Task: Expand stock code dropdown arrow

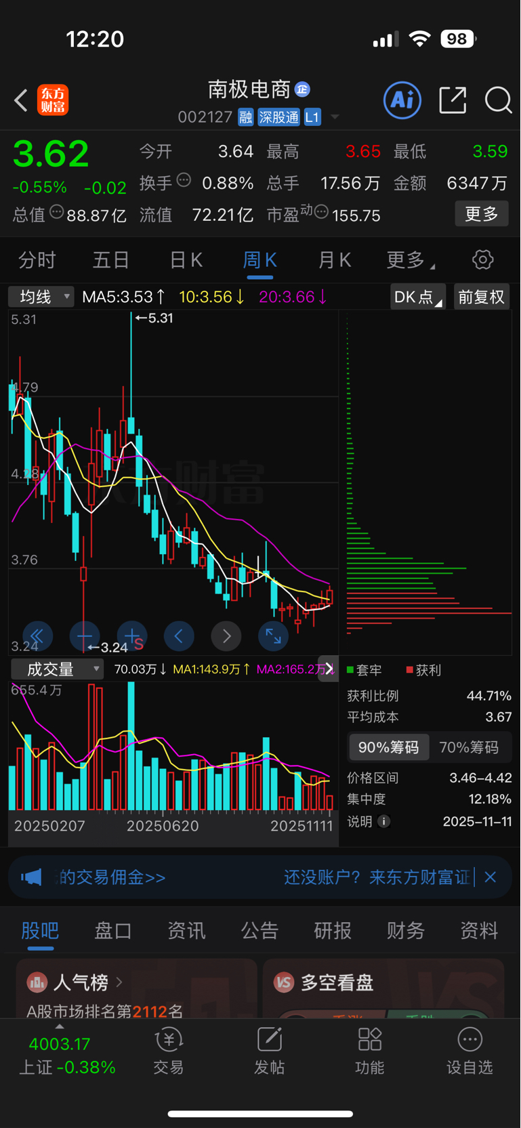Action: pyautogui.click(x=335, y=117)
